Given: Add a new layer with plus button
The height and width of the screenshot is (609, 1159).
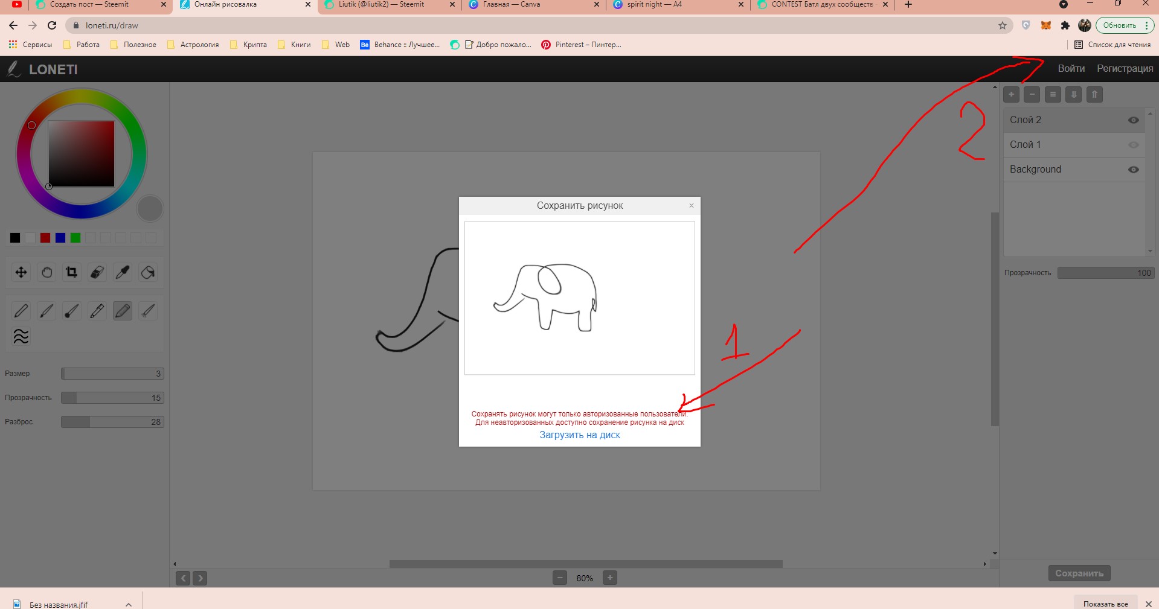Looking at the screenshot, I should (x=1012, y=94).
